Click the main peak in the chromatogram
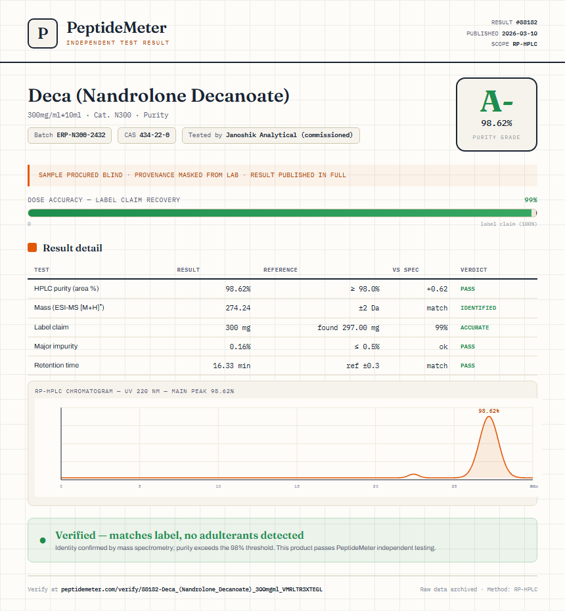 point(489,448)
